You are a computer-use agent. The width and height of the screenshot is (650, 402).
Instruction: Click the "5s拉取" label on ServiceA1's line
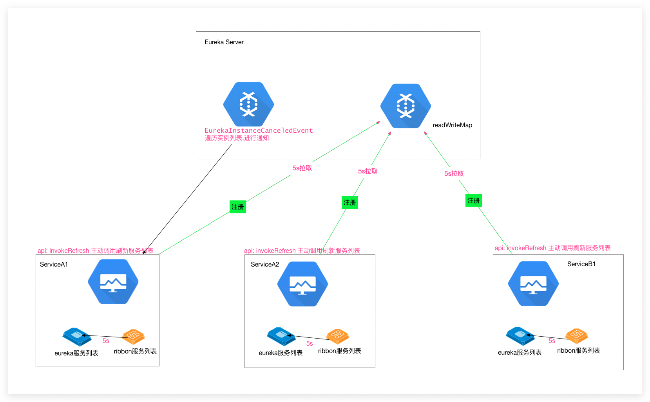[x=302, y=168]
